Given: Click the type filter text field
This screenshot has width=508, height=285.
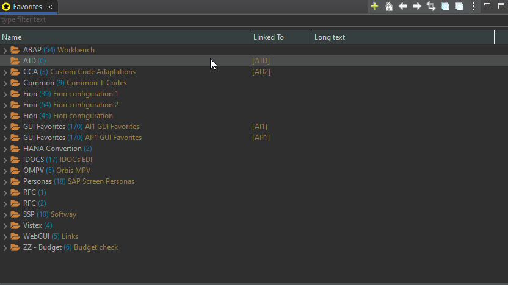Looking at the screenshot, I should pos(254,19).
